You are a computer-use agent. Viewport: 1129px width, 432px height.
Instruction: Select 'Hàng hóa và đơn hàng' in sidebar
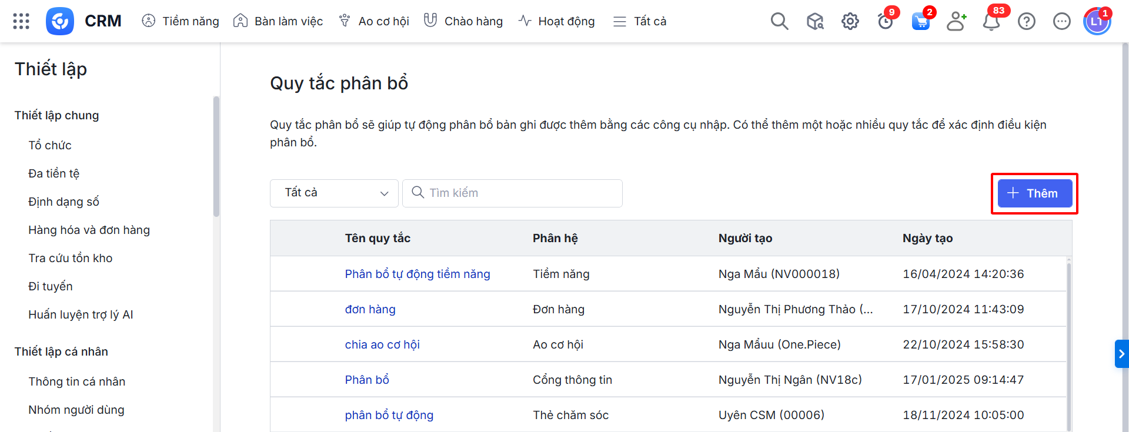point(89,230)
